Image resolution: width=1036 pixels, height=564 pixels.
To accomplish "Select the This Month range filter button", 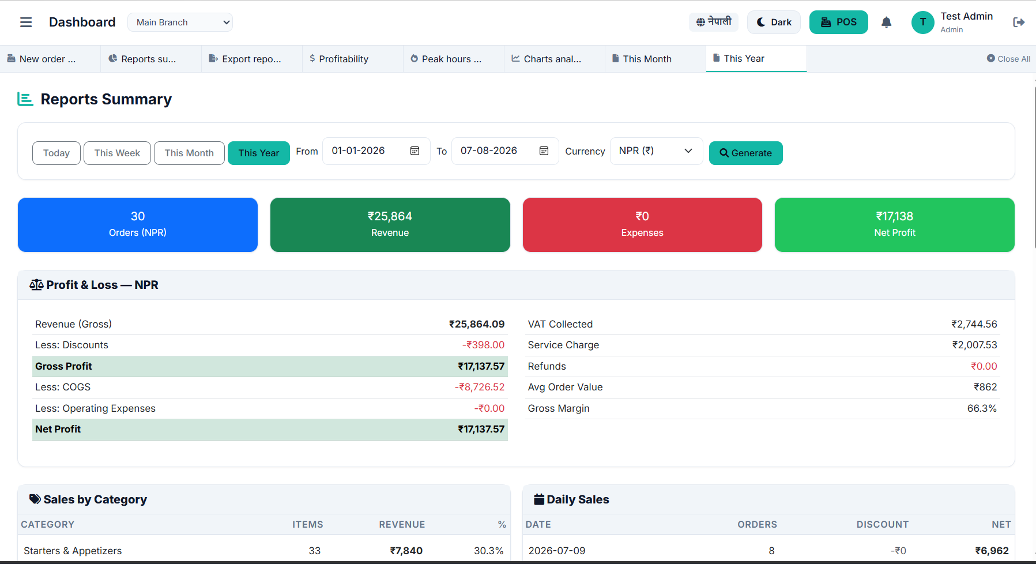I will click(x=189, y=153).
